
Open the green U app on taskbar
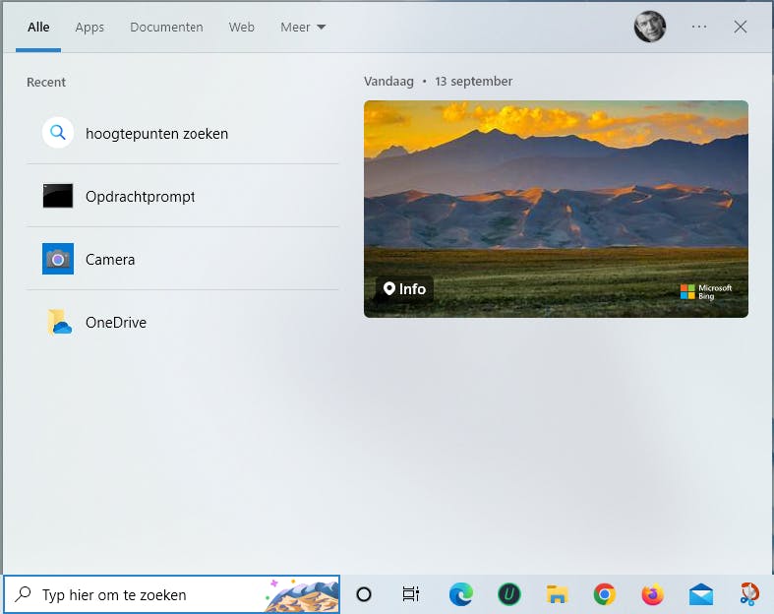point(508,594)
